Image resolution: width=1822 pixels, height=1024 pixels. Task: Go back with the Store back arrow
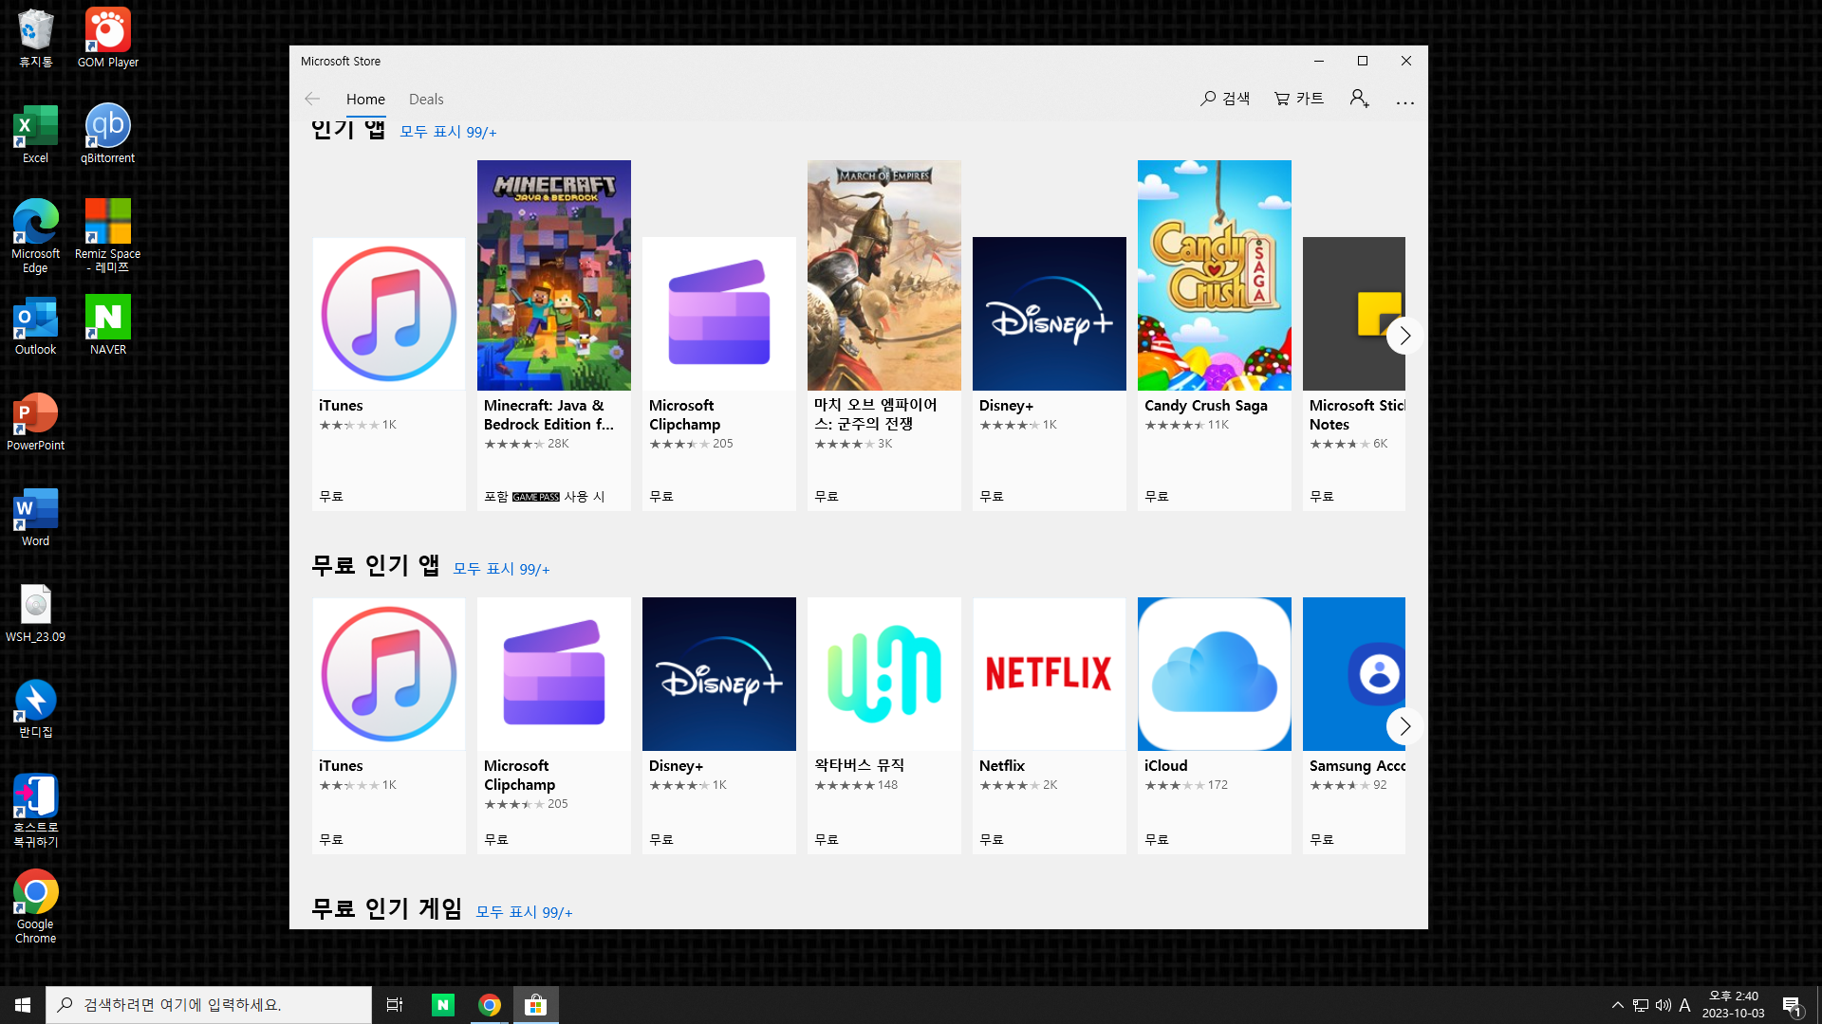[x=312, y=99]
